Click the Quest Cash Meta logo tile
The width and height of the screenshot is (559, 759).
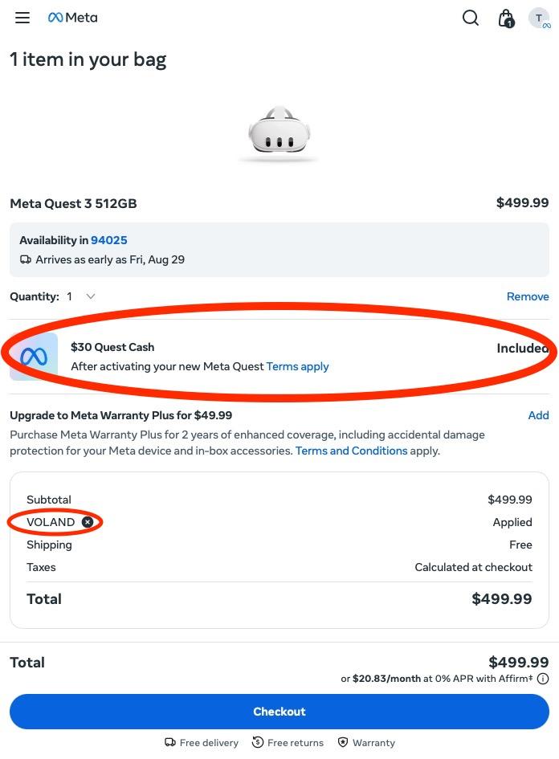[x=34, y=357]
